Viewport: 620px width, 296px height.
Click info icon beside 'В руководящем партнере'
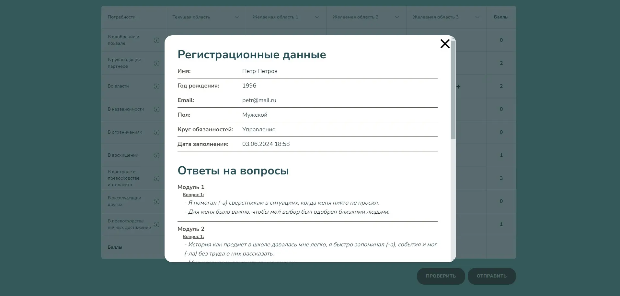pyautogui.click(x=156, y=63)
